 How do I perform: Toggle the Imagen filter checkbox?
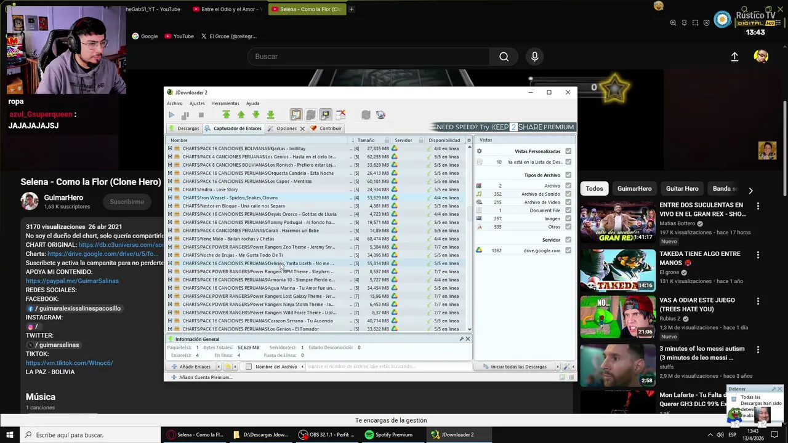point(568,218)
